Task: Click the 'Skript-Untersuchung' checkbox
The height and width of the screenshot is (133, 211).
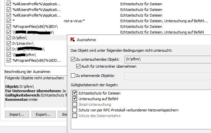Action: [x=75, y=104]
